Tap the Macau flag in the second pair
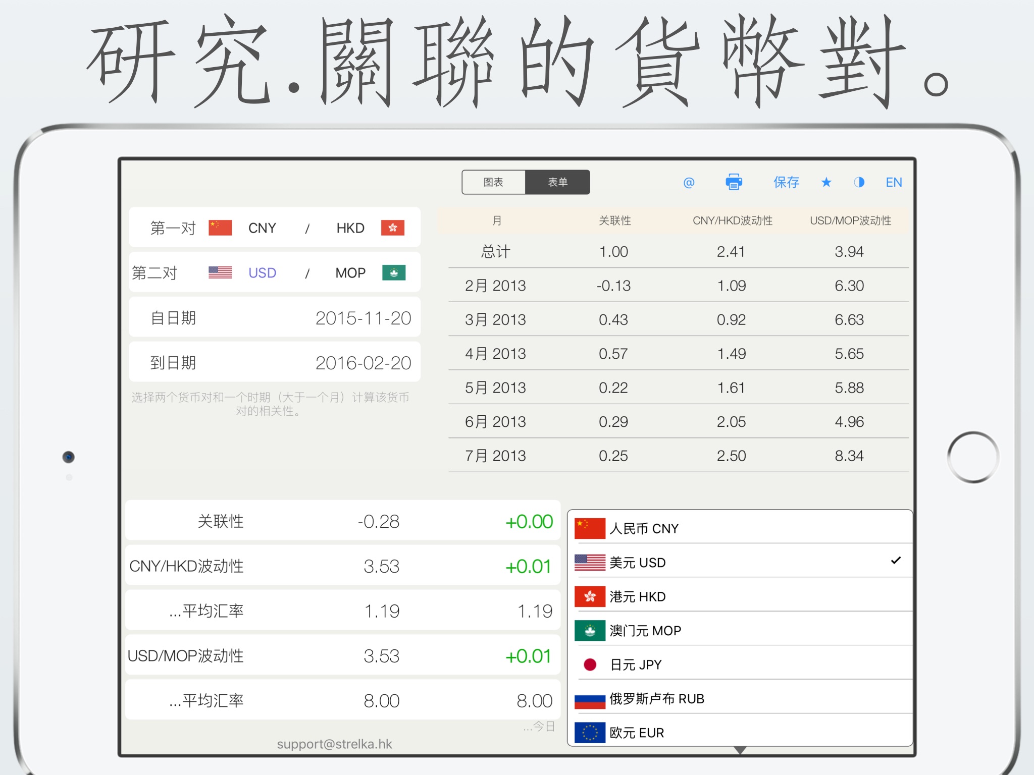Viewport: 1034px width, 775px height. pos(394,272)
